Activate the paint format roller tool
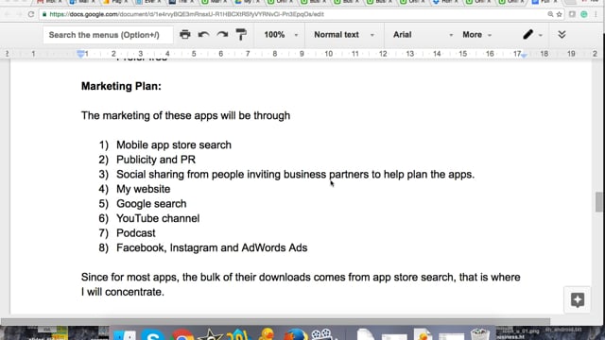605x340 pixels. point(241,35)
